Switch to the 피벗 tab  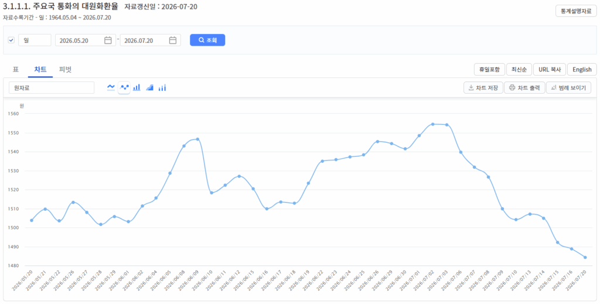[x=65, y=70]
